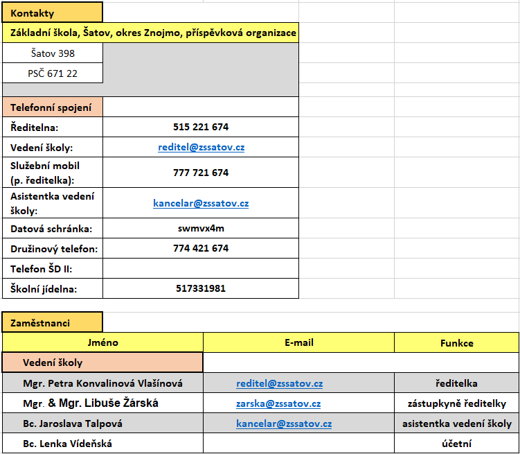Click the PSČ 671 22 cell
The height and width of the screenshot is (454, 520).
[53, 73]
